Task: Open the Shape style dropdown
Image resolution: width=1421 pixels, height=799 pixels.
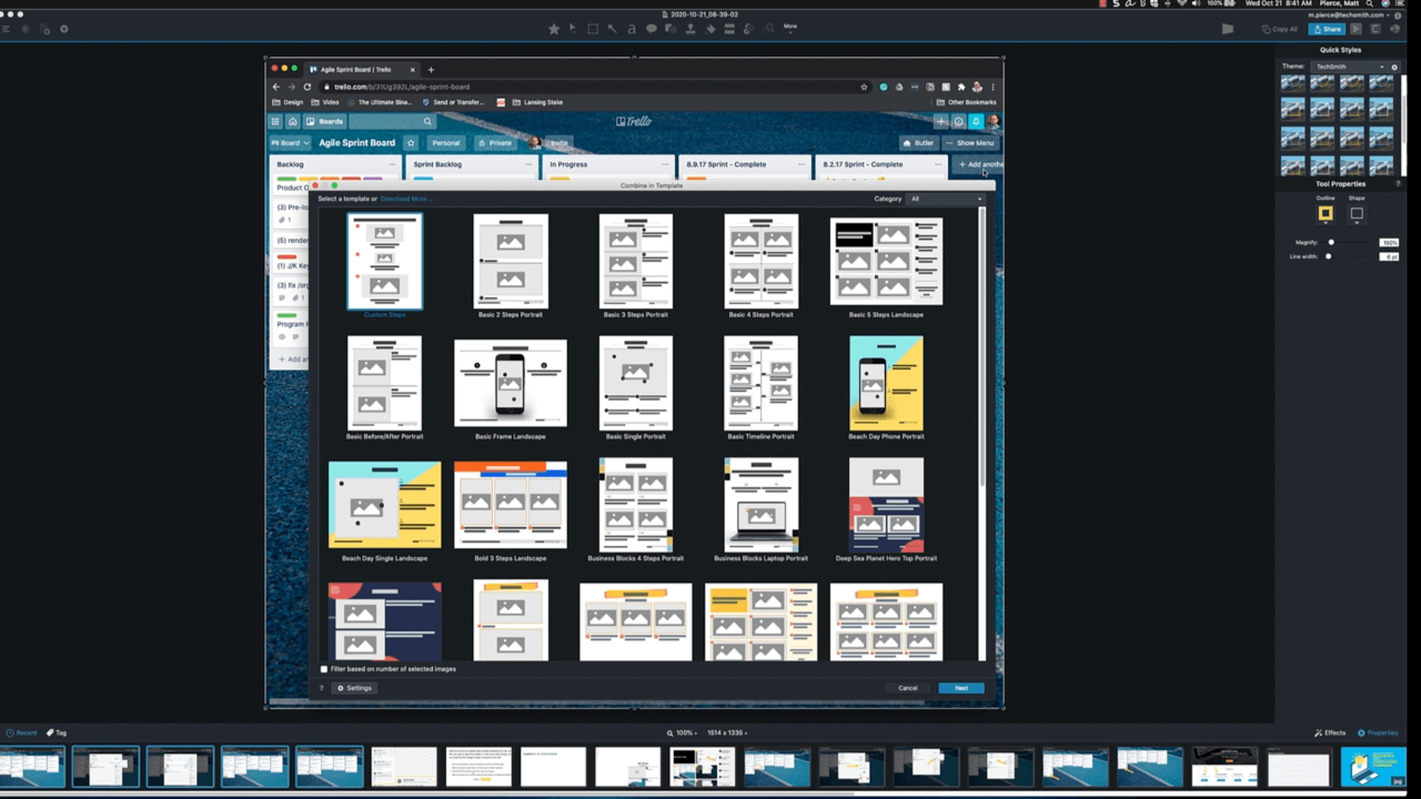Action: 1357,214
